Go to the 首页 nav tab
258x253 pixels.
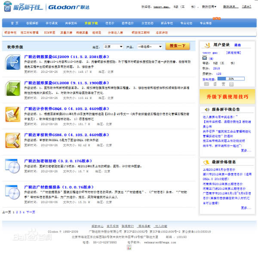click(x=15, y=23)
